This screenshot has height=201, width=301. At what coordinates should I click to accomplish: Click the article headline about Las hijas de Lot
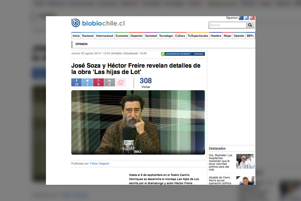pos(136,69)
